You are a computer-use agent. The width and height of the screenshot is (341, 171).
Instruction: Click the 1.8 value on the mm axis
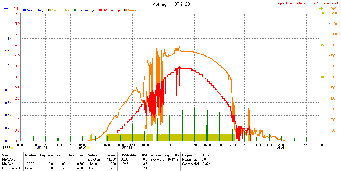click(7, 26)
